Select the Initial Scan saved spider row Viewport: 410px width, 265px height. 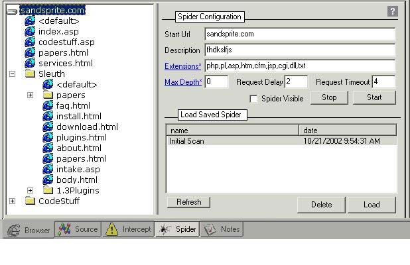(232, 141)
